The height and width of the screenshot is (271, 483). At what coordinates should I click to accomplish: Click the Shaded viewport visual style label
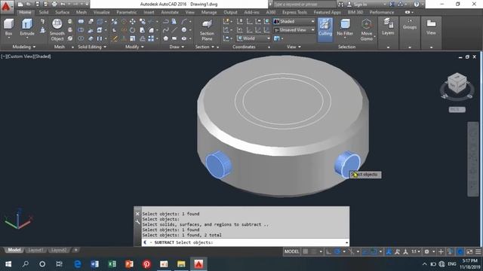[42, 56]
